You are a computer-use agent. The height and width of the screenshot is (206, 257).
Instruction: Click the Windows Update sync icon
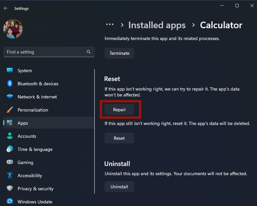coord(10,201)
